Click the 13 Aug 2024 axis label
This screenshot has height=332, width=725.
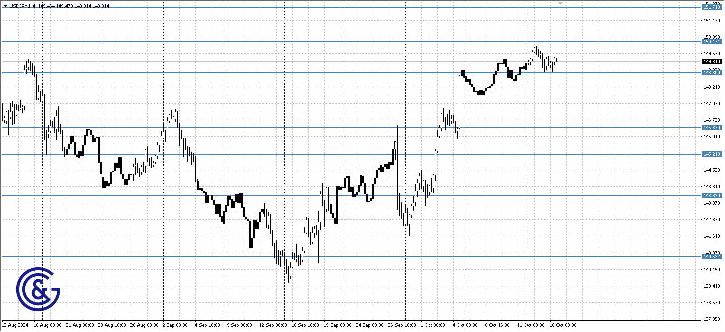click(x=14, y=325)
